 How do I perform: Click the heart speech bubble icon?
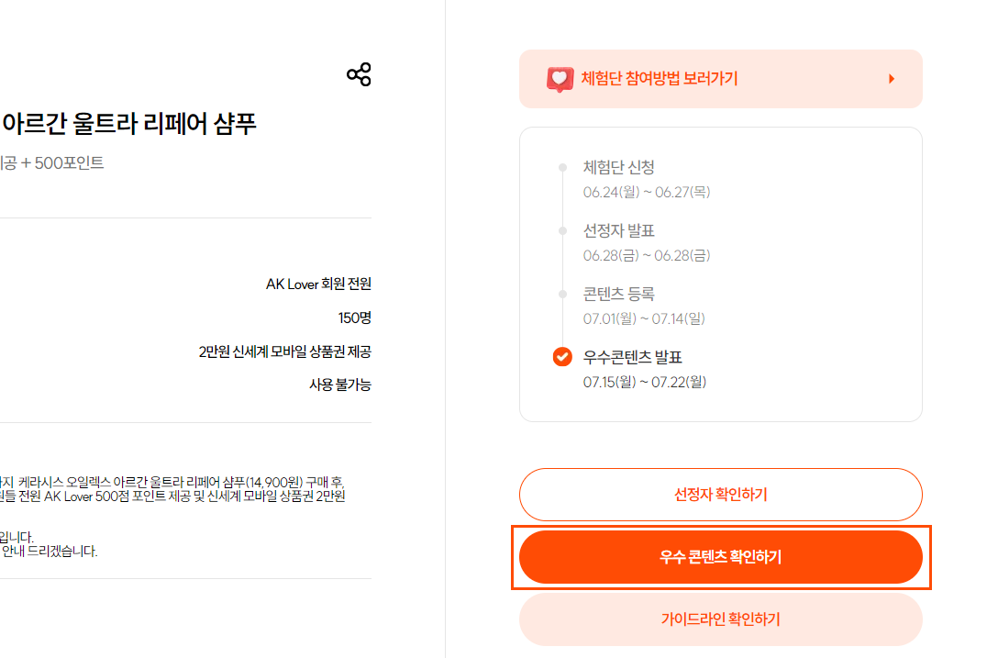tap(560, 79)
